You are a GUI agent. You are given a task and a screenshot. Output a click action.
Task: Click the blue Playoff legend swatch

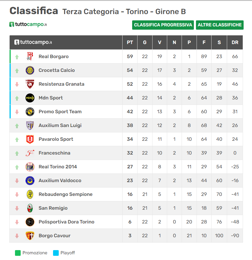56,253
